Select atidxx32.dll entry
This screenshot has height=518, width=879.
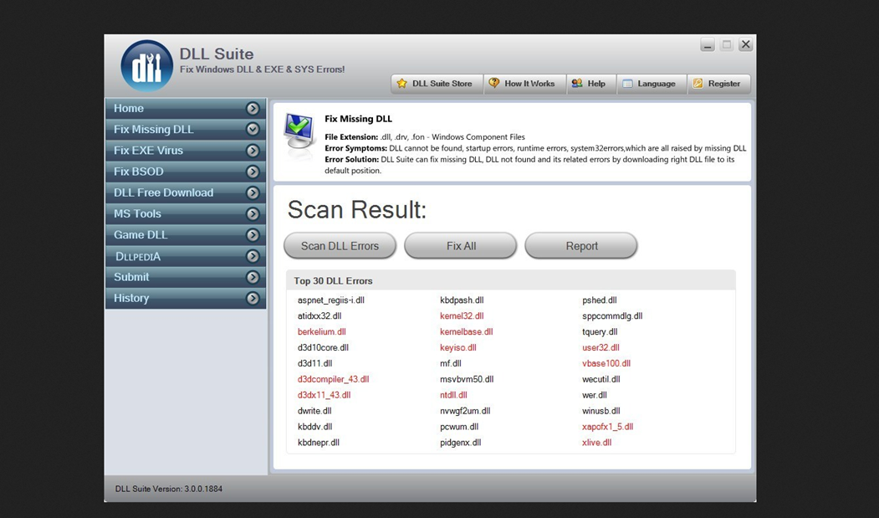pyautogui.click(x=319, y=316)
